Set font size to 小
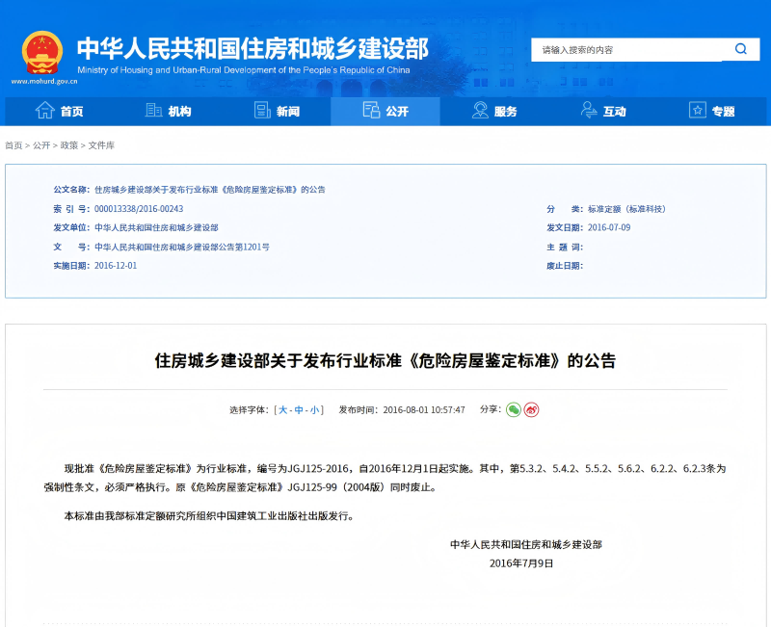The height and width of the screenshot is (627, 771). point(315,409)
